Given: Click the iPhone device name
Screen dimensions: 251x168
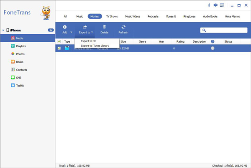Looking at the screenshot, I should click(15, 30).
